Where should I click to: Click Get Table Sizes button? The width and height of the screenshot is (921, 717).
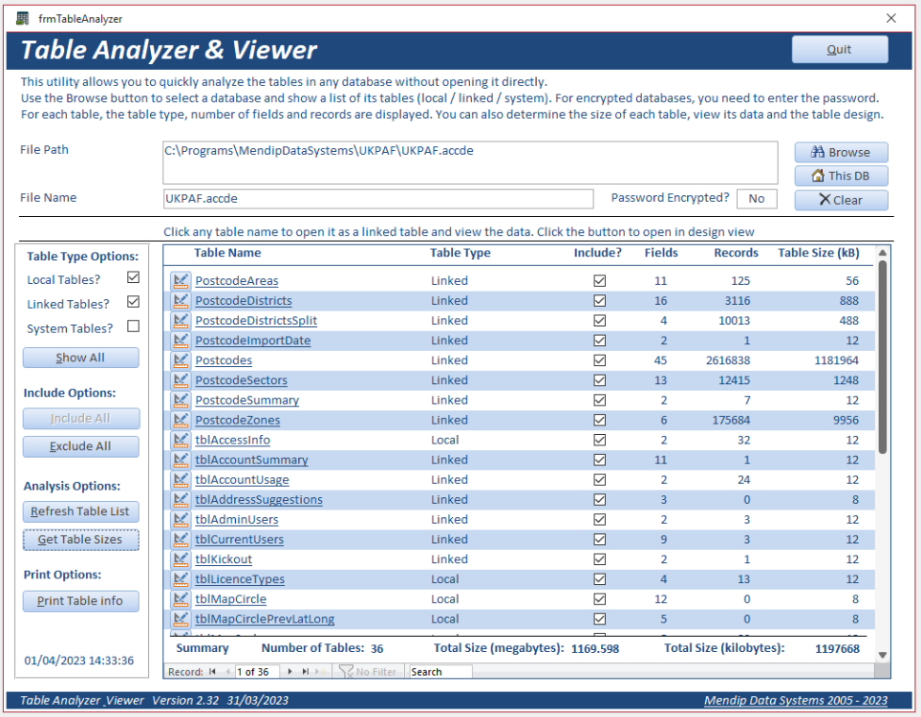coord(81,539)
